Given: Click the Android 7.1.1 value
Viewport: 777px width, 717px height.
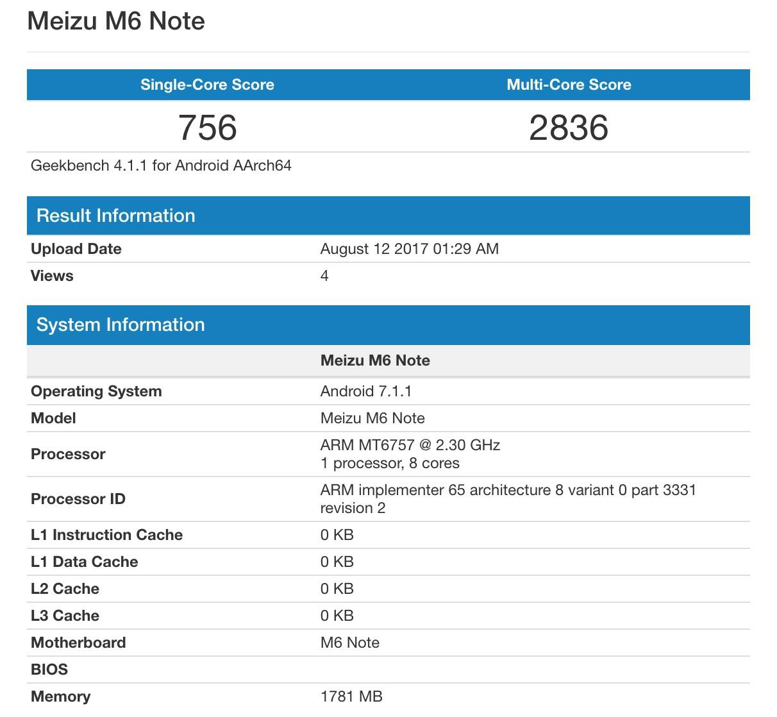Looking at the screenshot, I should 366,391.
